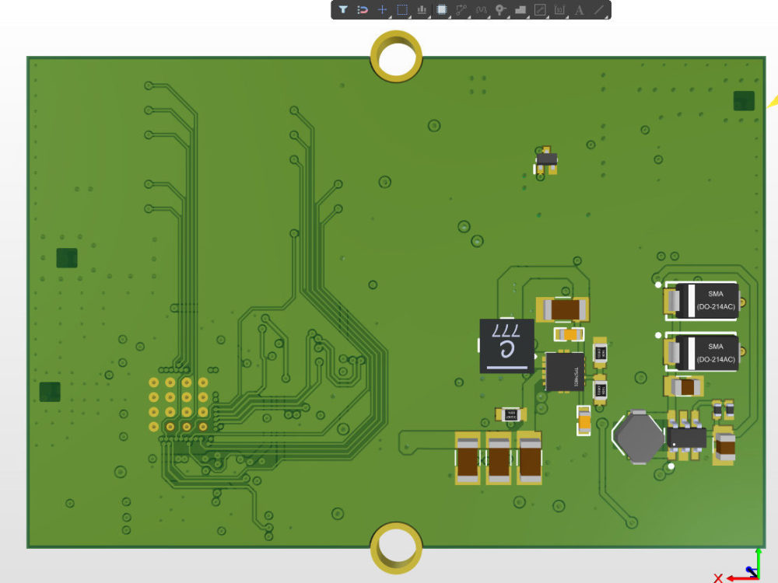Activate the rectangle selection tool
The image size is (778, 583).
pyautogui.click(x=402, y=9)
